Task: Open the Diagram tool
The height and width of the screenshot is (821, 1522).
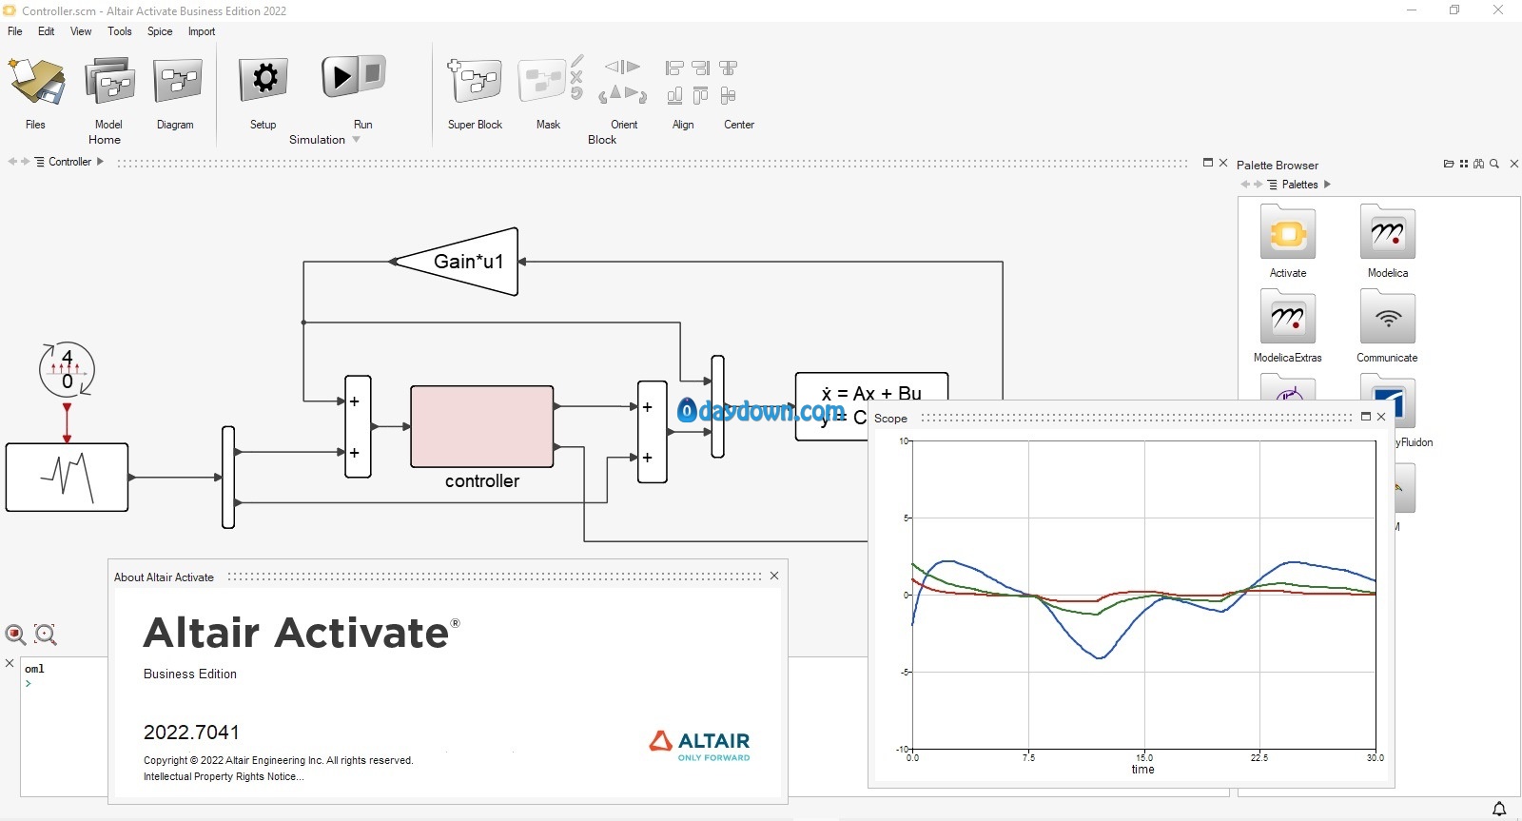Action: click(177, 81)
